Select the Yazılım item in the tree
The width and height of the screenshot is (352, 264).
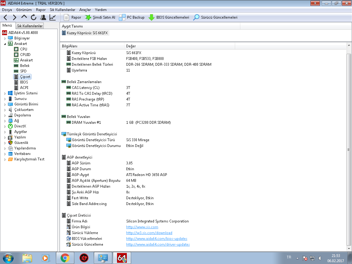pyautogui.click(x=20, y=137)
